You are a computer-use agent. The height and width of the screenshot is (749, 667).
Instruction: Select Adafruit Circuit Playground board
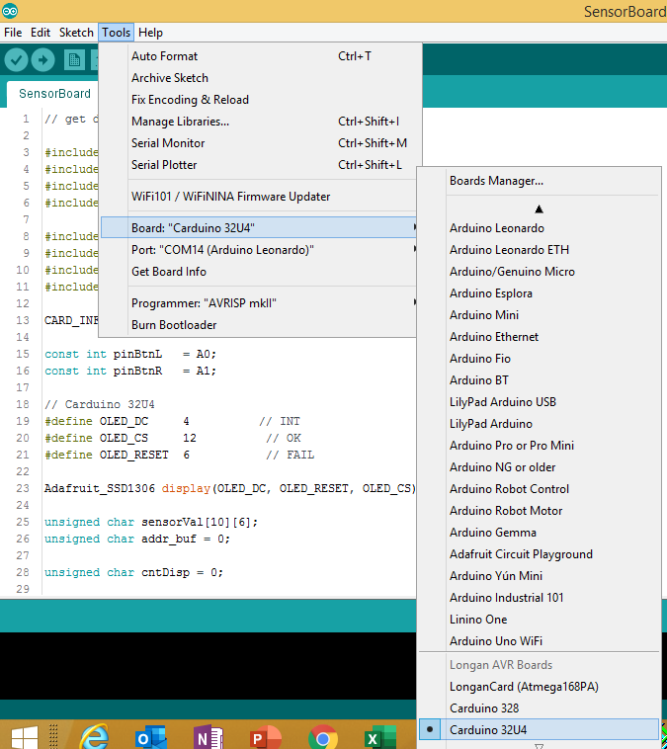click(539, 554)
